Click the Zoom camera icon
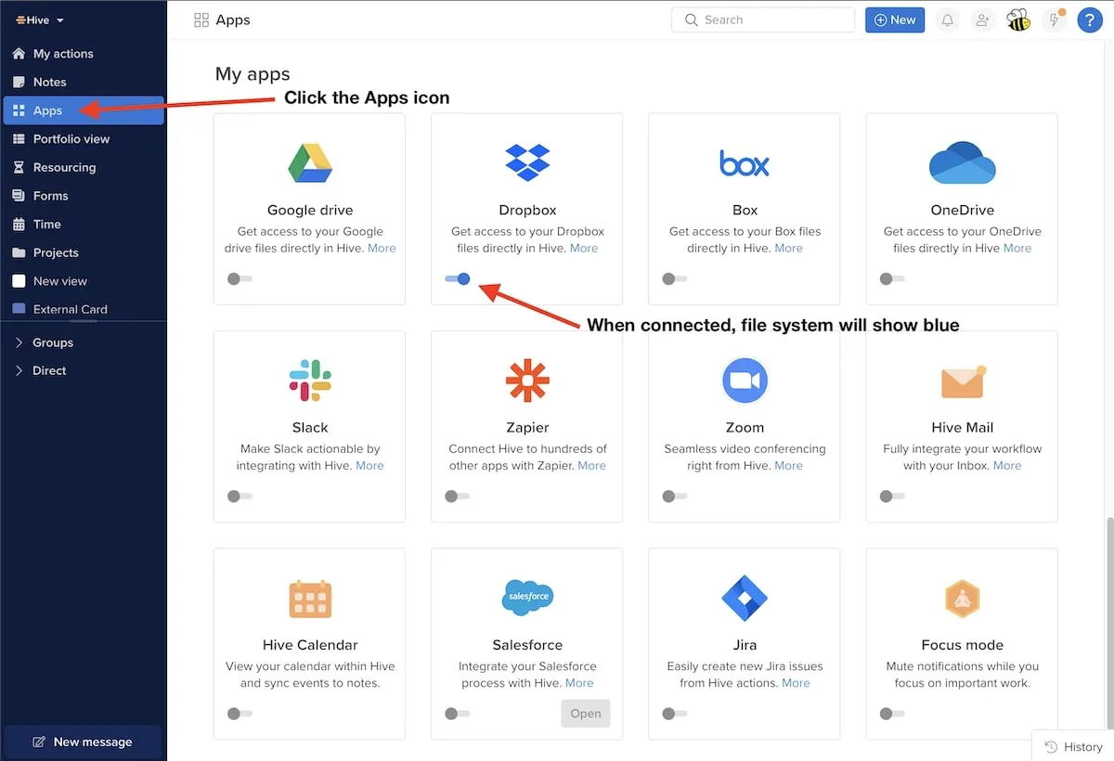The height and width of the screenshot is (761, 1114). pos(745,380)
